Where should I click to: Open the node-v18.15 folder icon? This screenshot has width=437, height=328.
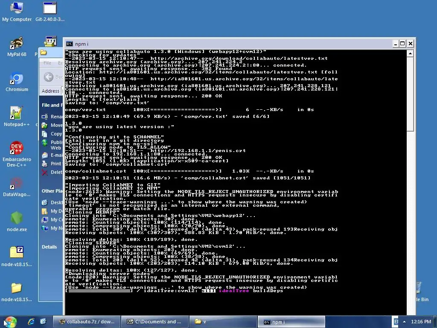(17, 292)
